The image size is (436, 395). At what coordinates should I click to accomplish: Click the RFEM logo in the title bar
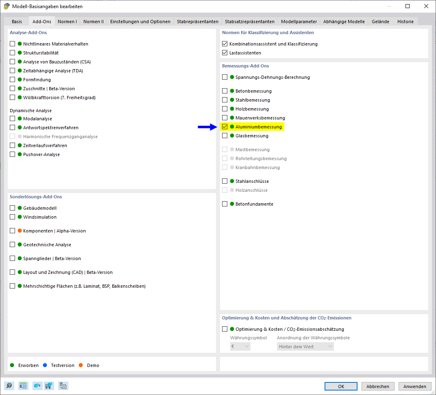coord(7,6)
